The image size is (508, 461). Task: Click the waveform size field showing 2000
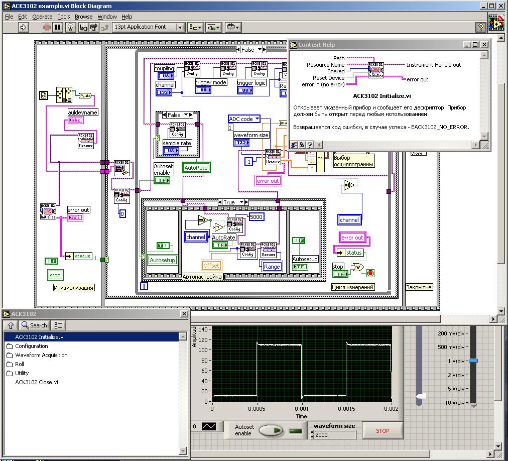pyautogui.click(x=335, y=435)
